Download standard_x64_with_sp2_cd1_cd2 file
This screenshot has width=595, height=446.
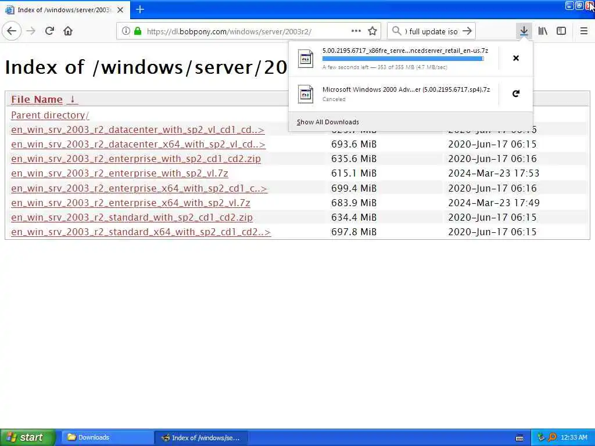(x=141, y=232)
